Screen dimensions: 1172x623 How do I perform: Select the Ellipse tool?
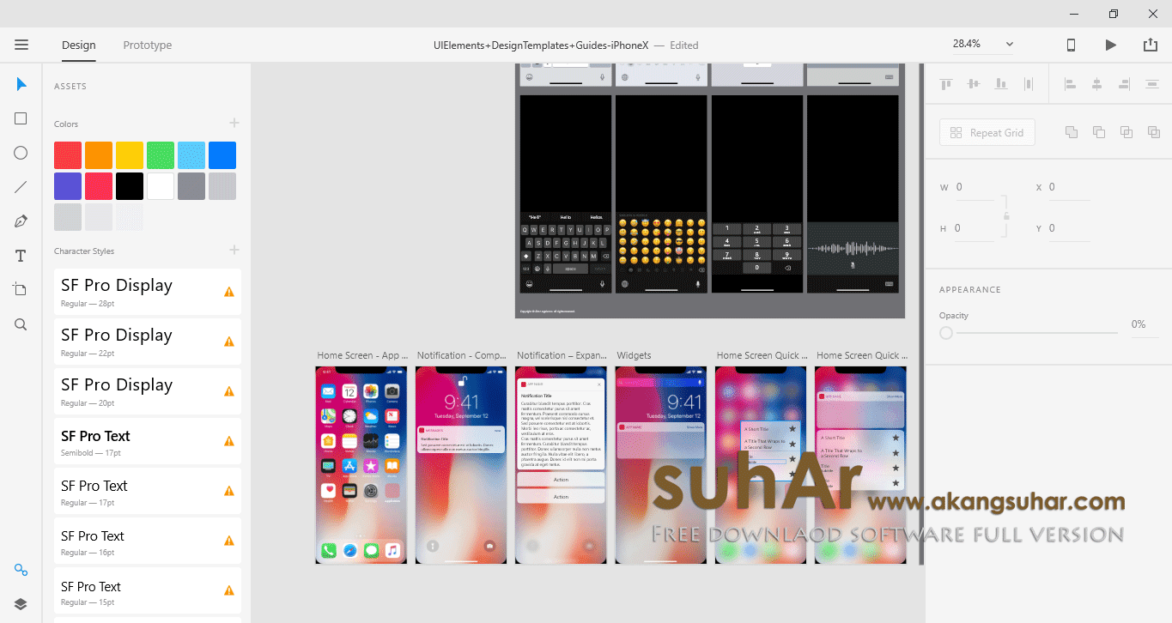(21, 153)
